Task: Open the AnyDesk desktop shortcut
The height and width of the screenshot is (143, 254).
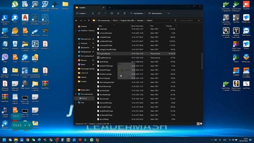Action: [246, 6]
